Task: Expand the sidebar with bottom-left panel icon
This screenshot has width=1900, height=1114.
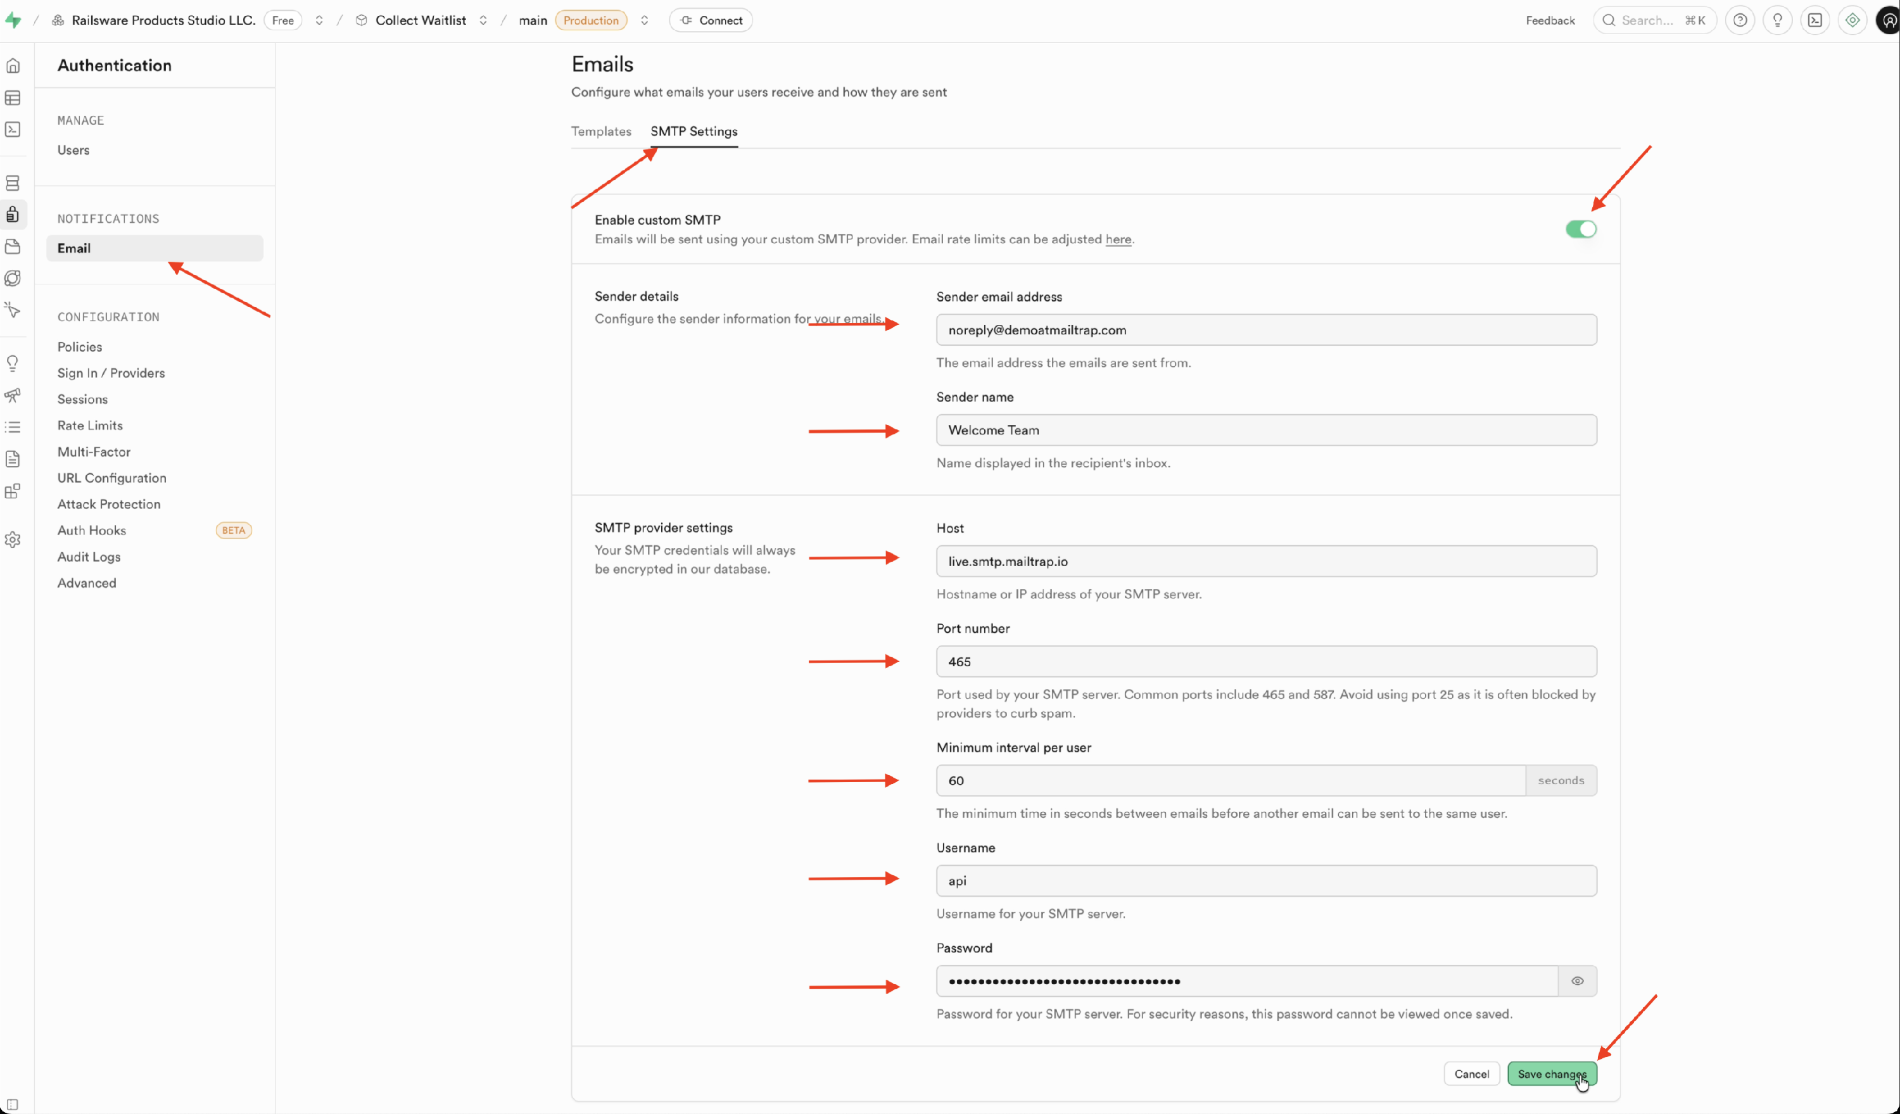Action: (13, 1105)
